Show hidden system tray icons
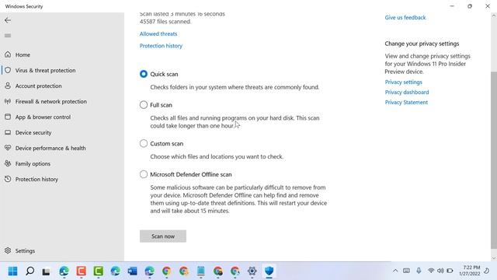 point(395,271)
